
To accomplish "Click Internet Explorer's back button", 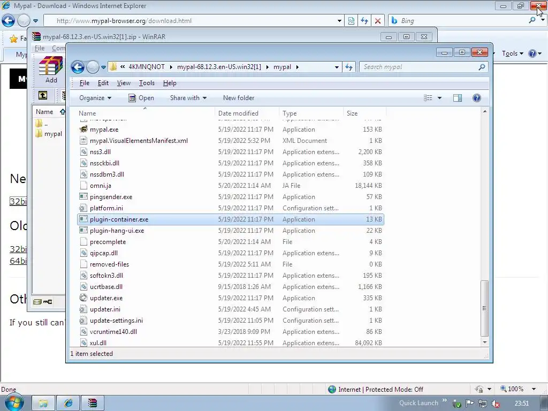I will pos(8,21).
